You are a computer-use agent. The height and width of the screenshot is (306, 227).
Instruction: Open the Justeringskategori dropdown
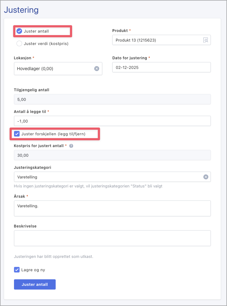click(x=106, y=177)
